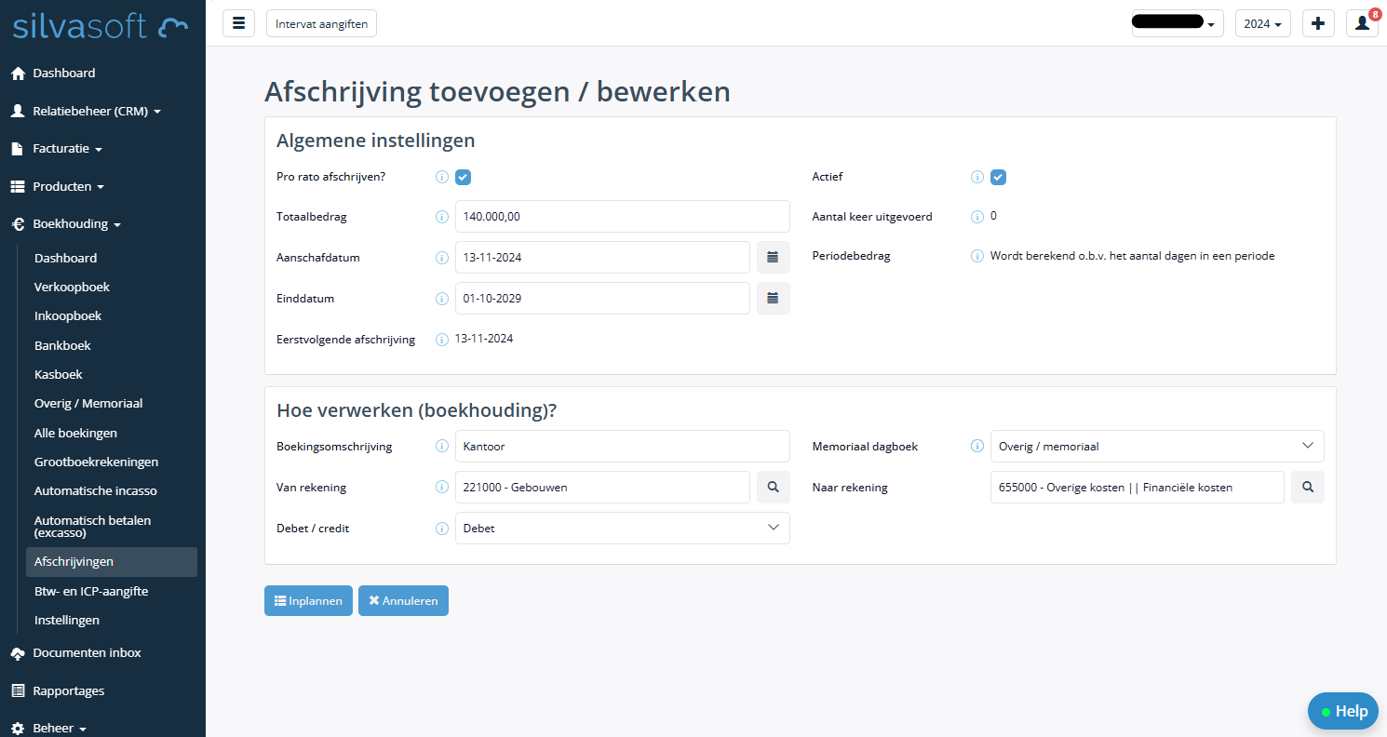This screenshot has width=1387, height=737.
Task: Search account for Naar rekening
Action: 1307,487
